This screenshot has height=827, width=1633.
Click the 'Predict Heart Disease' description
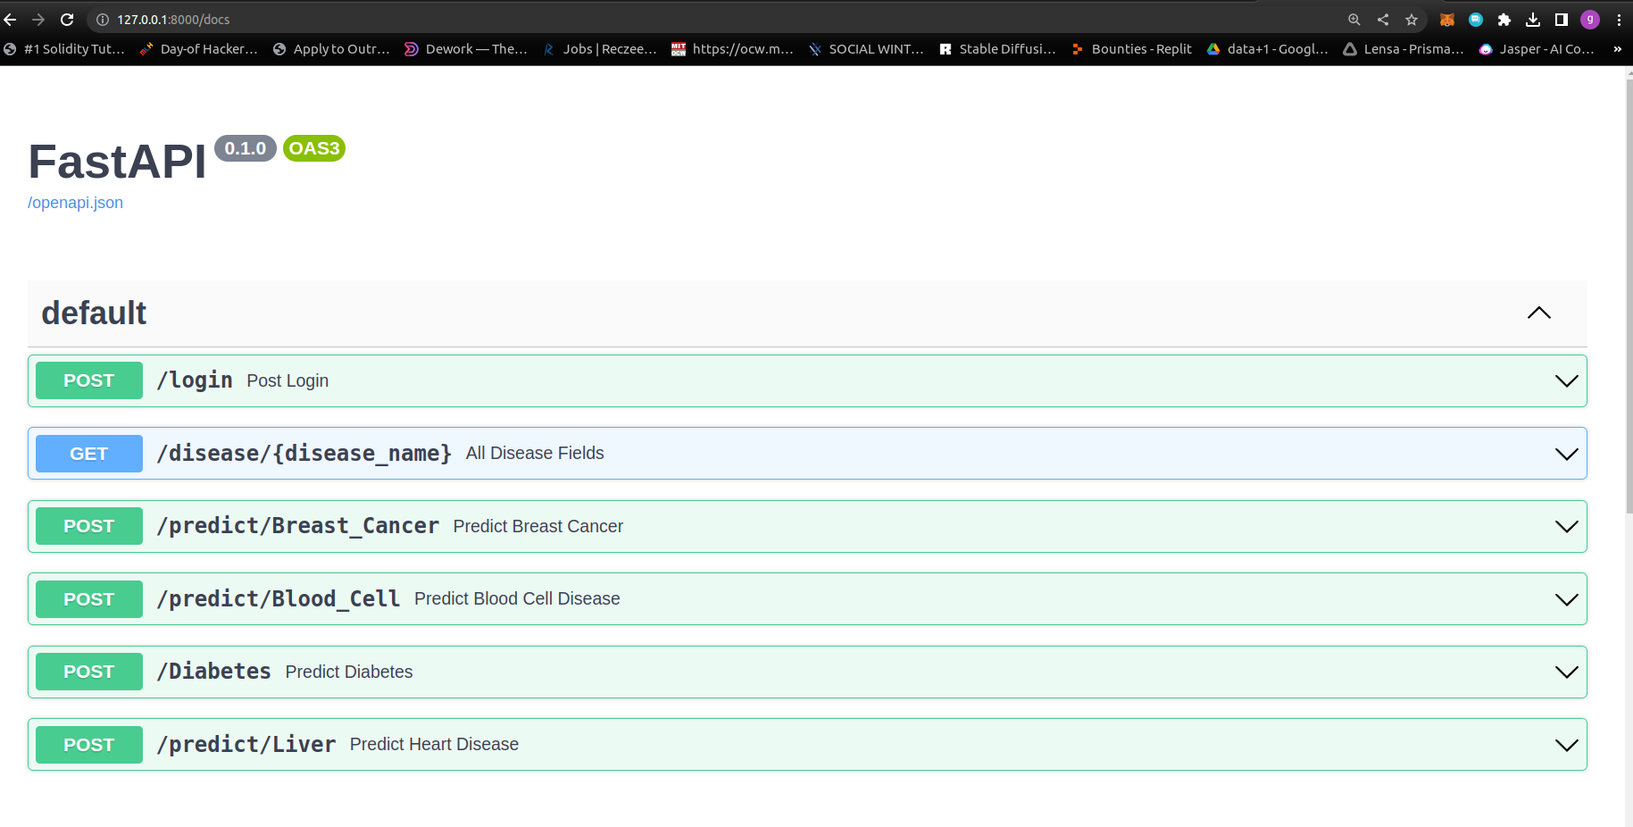point(434,744)
